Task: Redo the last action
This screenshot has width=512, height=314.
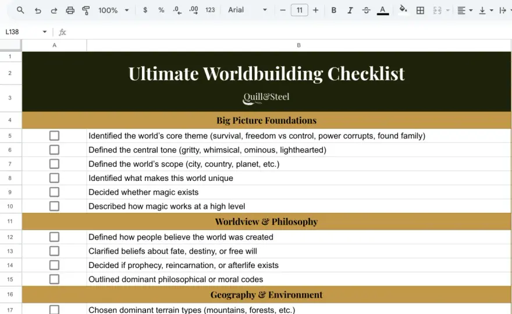Action: point(54,10)
